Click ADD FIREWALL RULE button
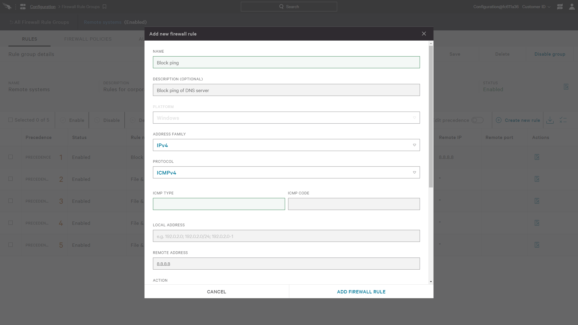This screenshot has height=325, width=578. tap(361, 292)
